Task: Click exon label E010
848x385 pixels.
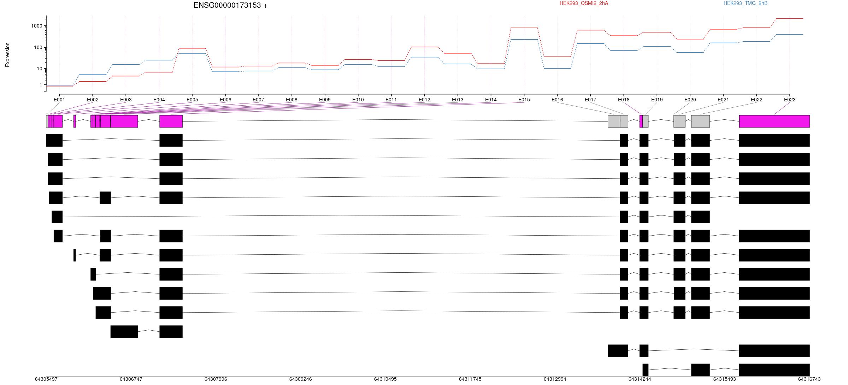Action: pos(358,100)
